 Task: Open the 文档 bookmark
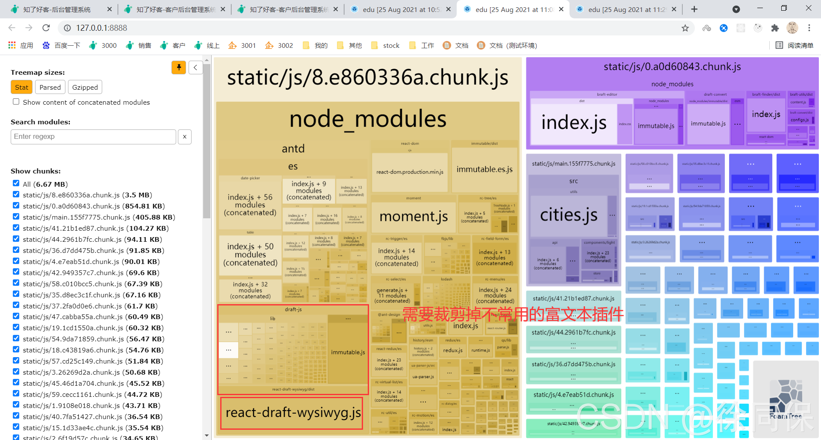(x=456, y=45)
